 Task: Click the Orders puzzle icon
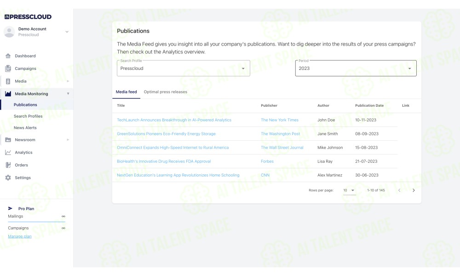tap(8, 165)
